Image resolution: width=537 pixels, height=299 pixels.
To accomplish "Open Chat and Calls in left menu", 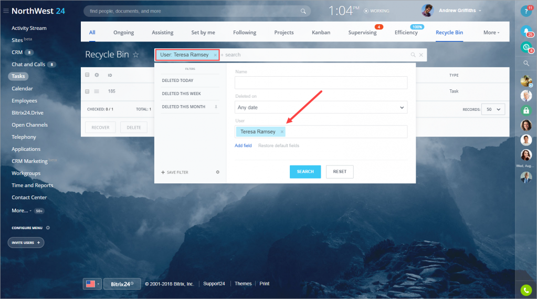I will 28,65.
